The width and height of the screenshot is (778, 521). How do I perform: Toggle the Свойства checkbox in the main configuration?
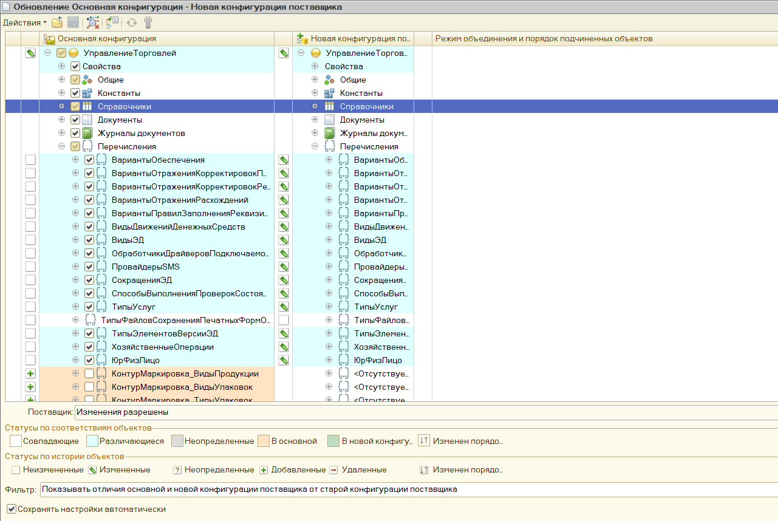click(x=75, y=66)
